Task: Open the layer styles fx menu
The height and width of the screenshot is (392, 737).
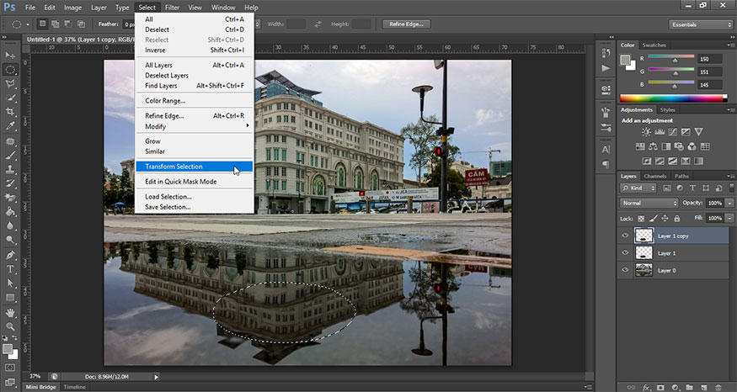Action: coord(646,387)
